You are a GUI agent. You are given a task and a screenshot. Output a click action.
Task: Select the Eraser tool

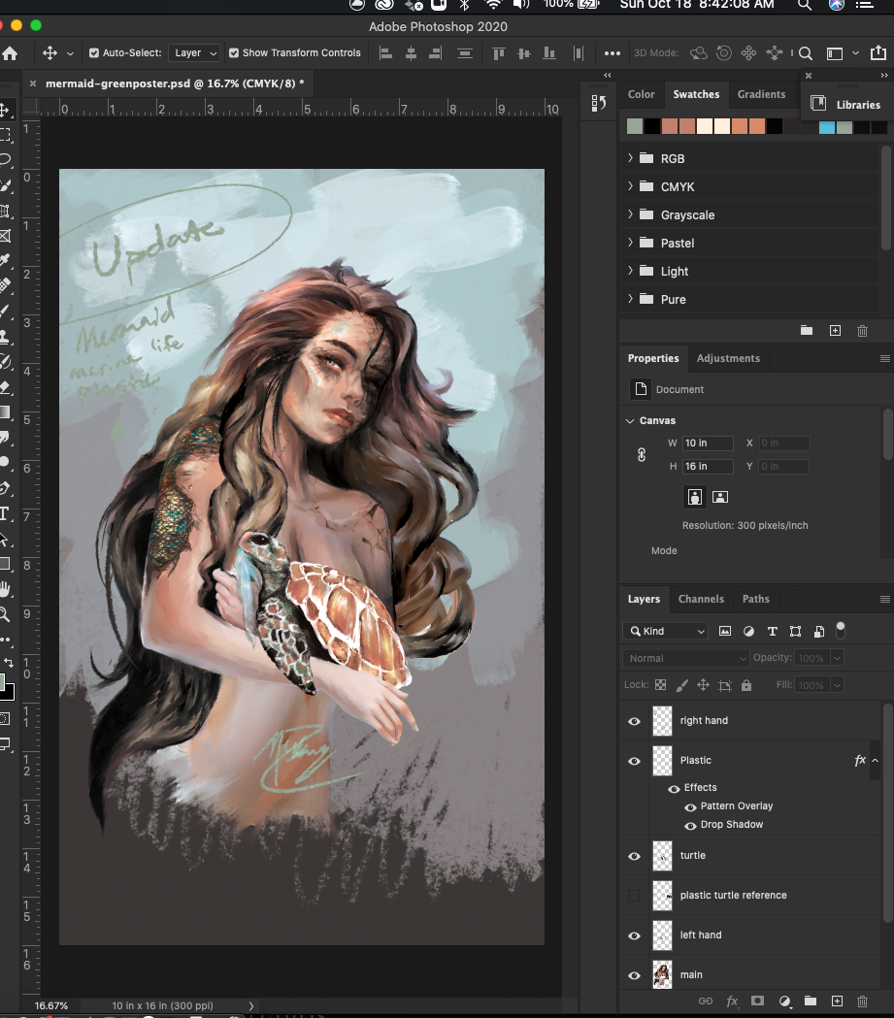click(x=5, y=387)
